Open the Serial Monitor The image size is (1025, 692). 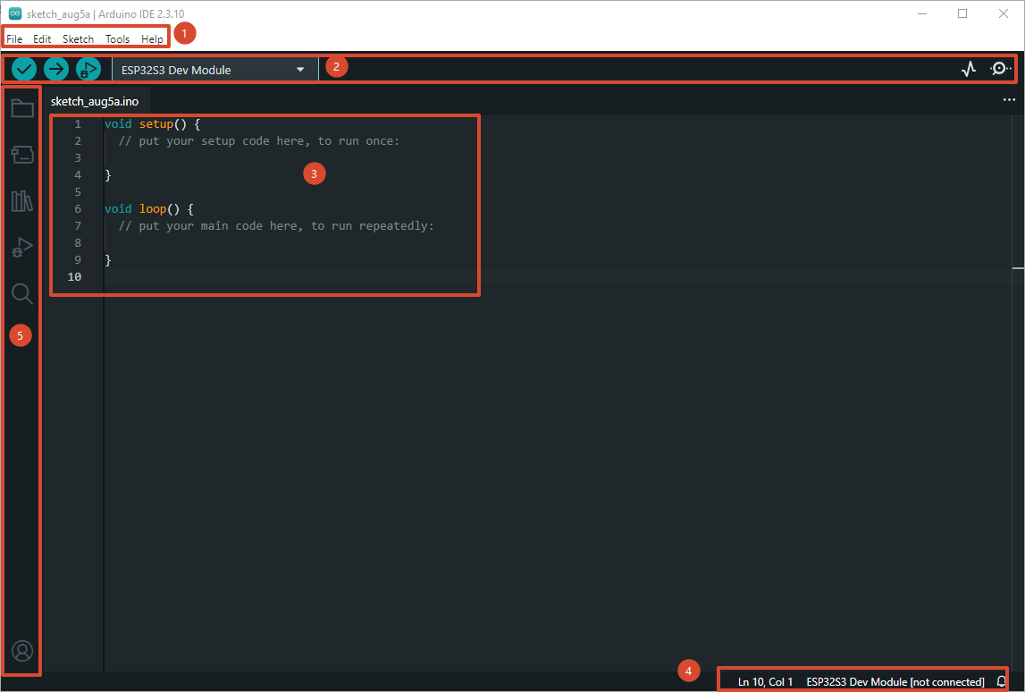click(x=1000, y=69)
